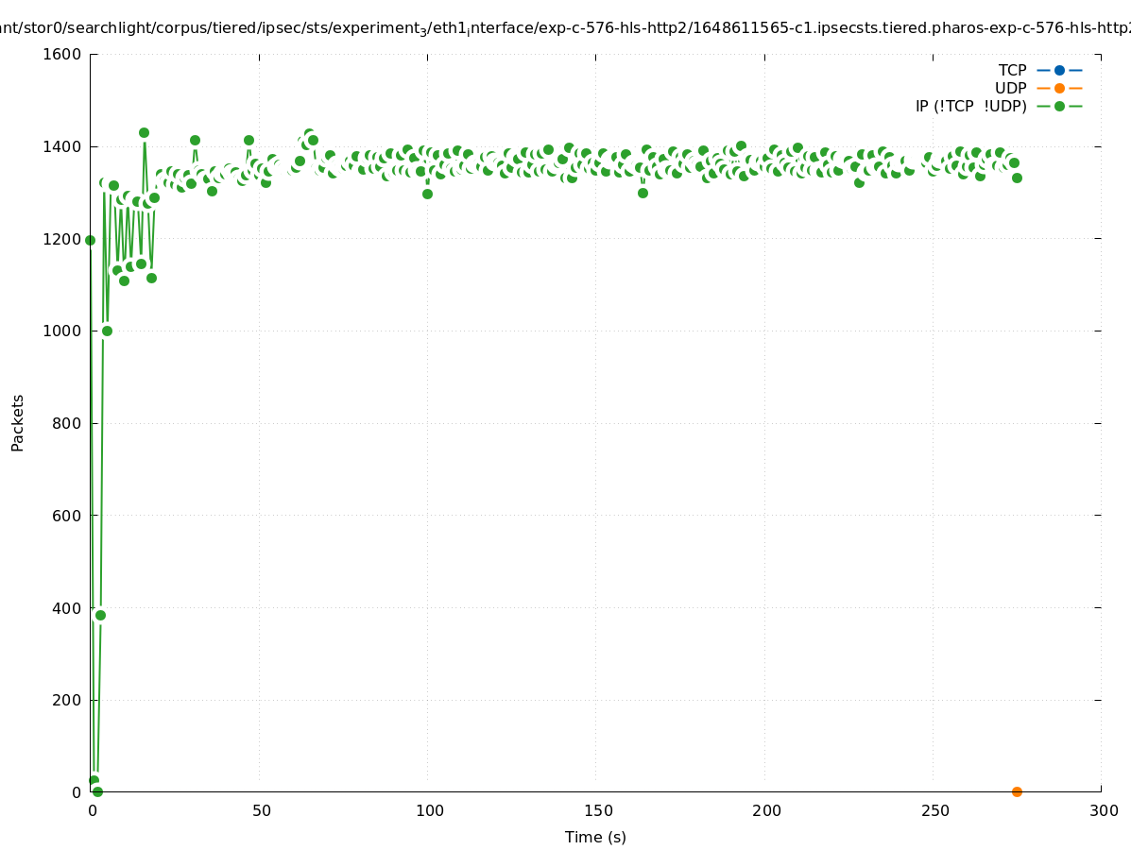The width and height of the screenshot is (1131, 850).
Task: Click the blue TCP legend marker
Action: (1059, 70)
